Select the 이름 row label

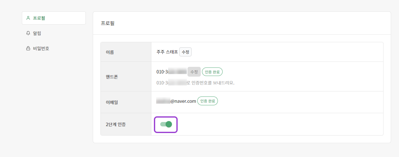pos(110,52)
